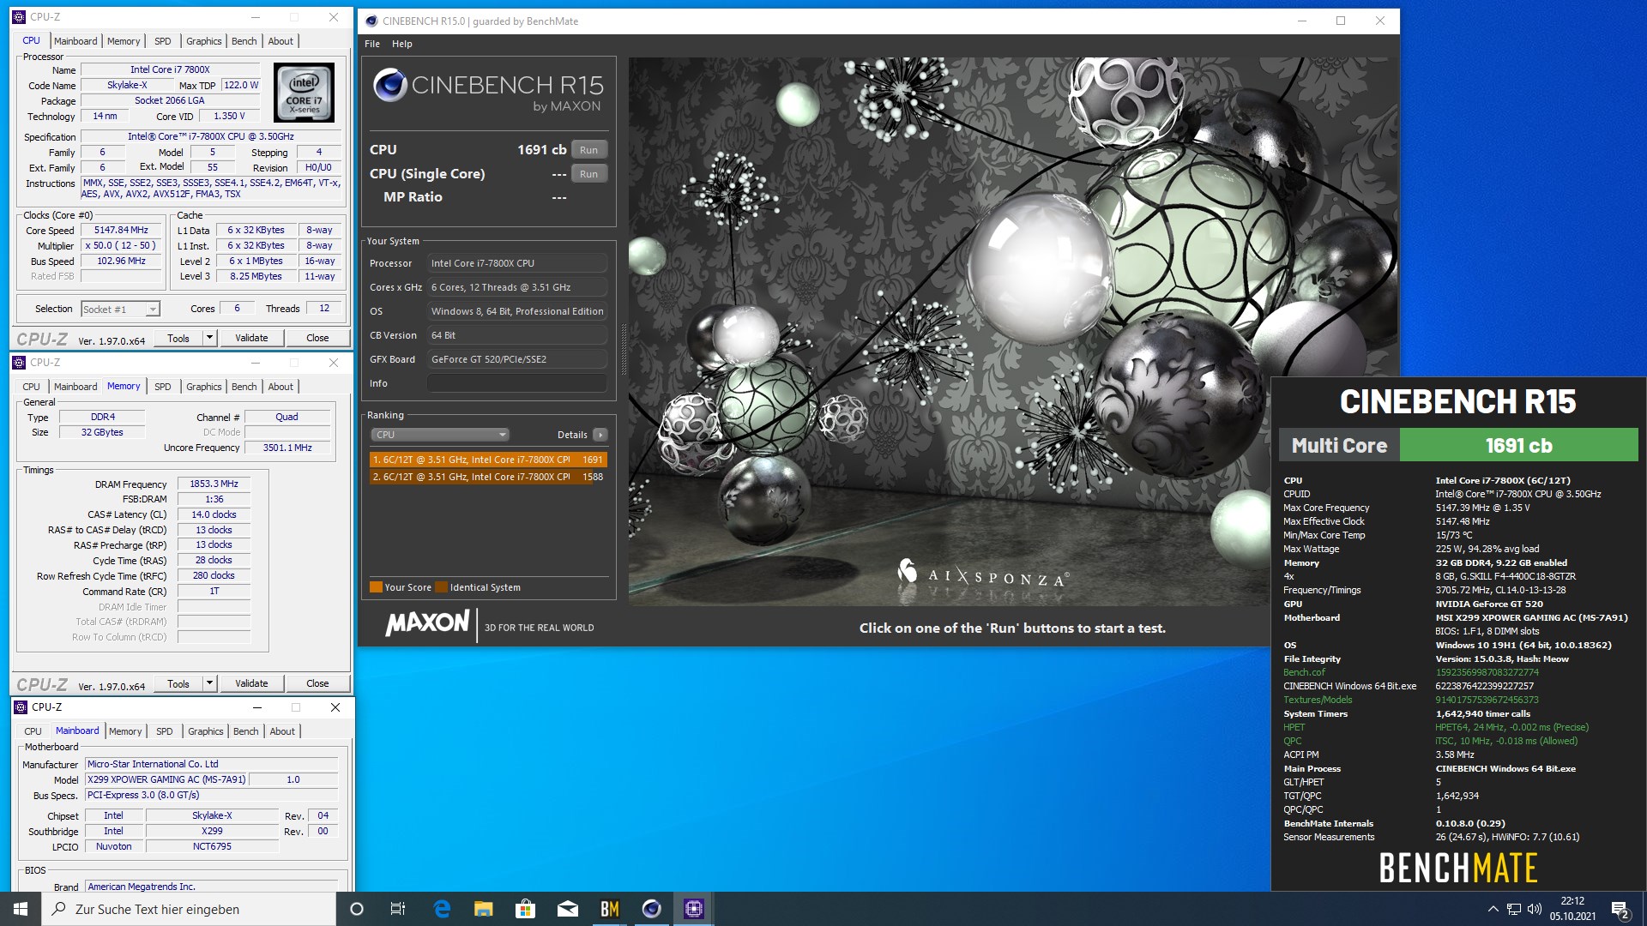
Task: Open the Help menu in Cinebench
Action: [402, 44]
